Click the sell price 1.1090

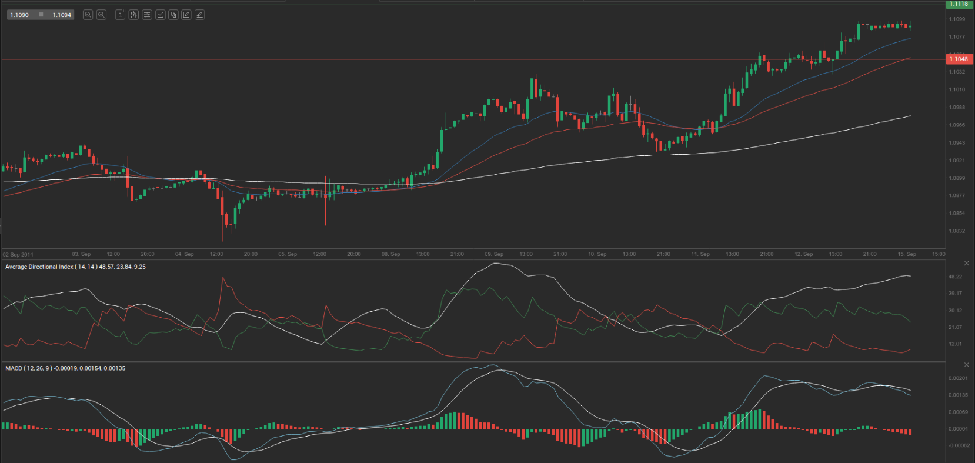click(x=19, y=15)
